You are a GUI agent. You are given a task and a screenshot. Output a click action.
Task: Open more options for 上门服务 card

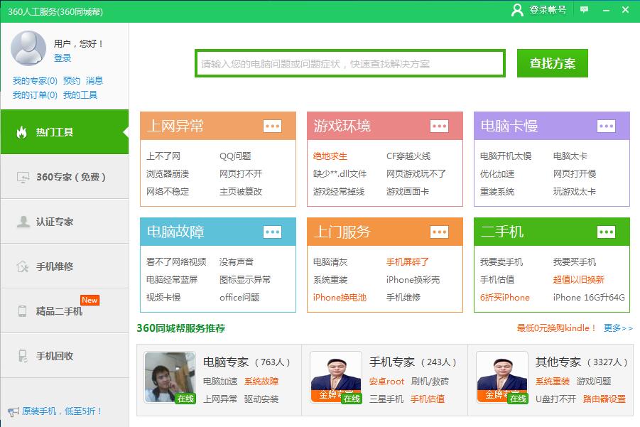pyautogui.click(x=439, y=232)
